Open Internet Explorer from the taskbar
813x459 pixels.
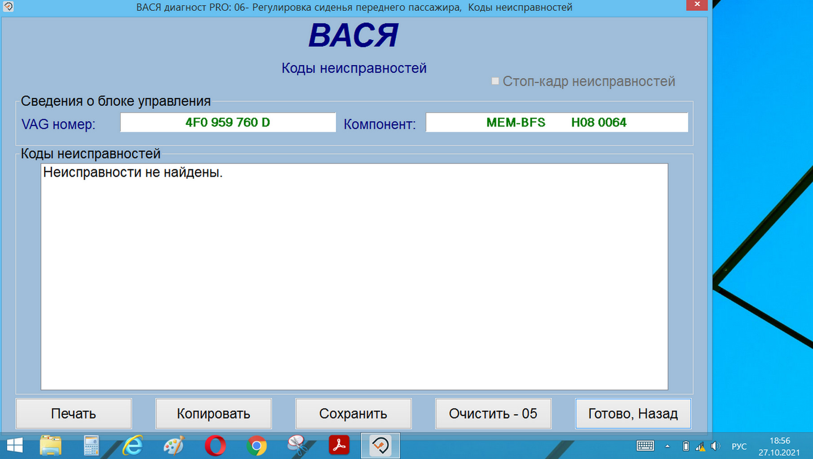click(133, 446)
